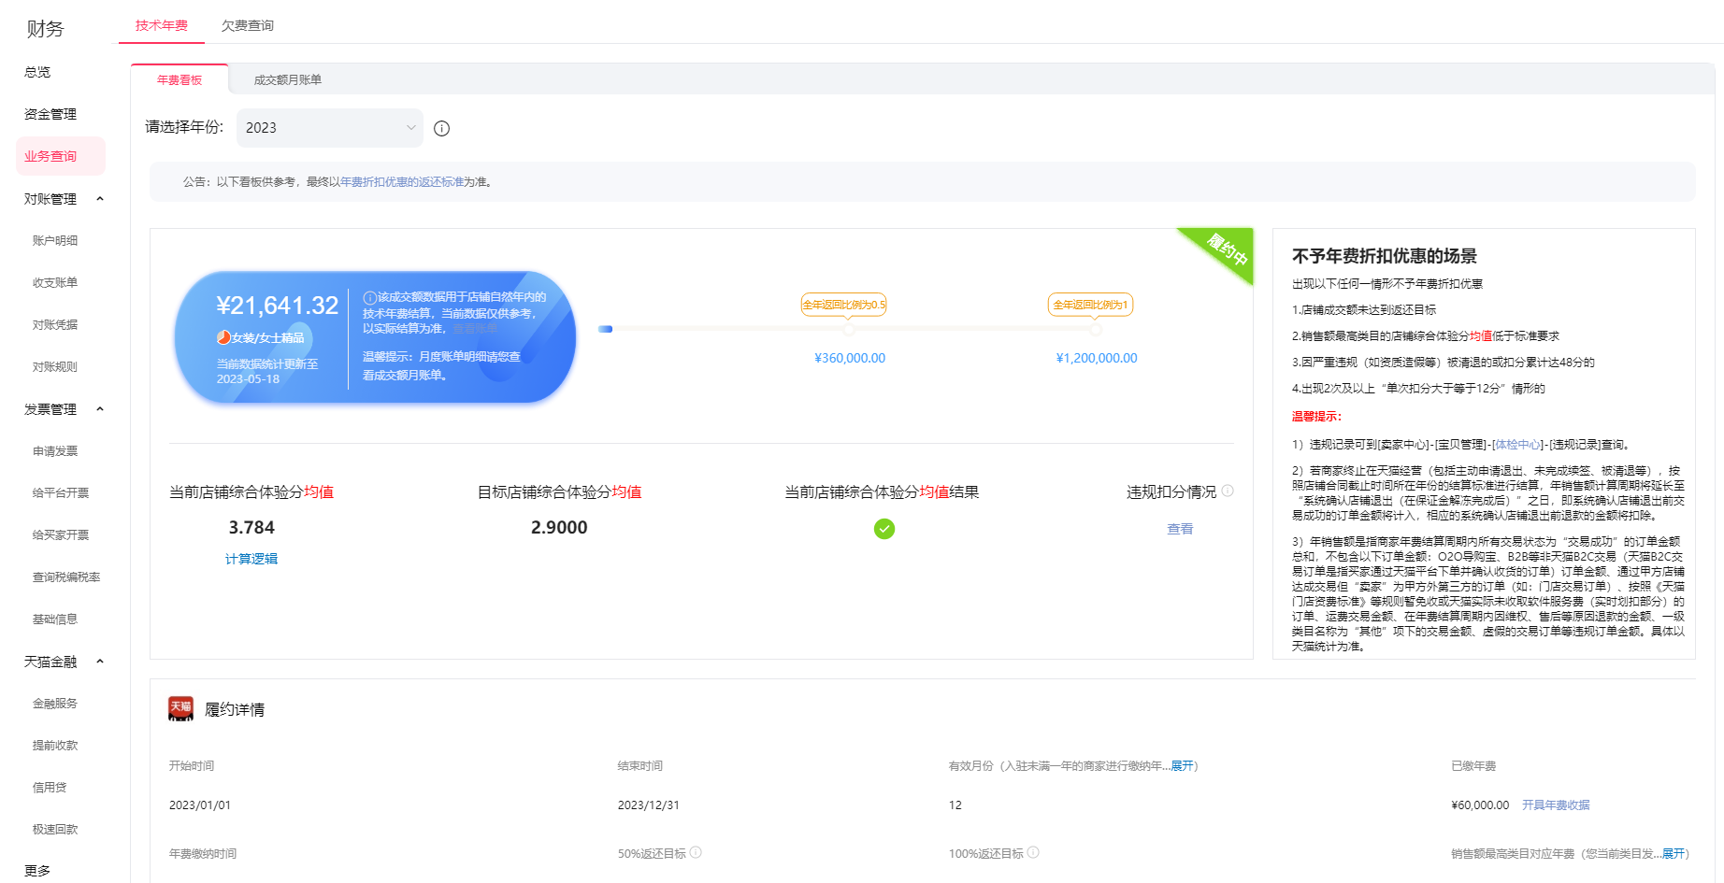Open 基础信息 in the sidebar
This screenshot has width=1724, height=883.
55,619
